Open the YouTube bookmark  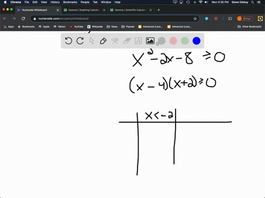[76, 26]
